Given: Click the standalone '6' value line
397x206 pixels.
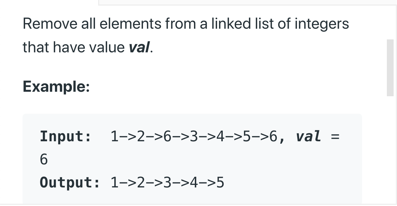Looking at the screenshot, I should tap(44, 160).
